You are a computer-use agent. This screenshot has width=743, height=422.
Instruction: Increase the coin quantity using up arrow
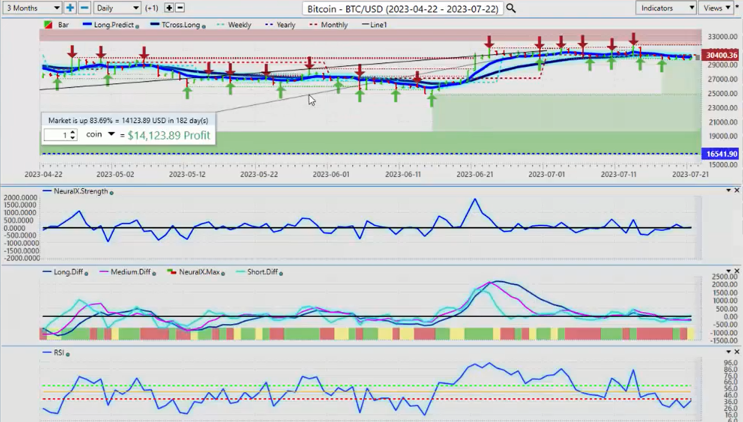(x=73, y=132)
